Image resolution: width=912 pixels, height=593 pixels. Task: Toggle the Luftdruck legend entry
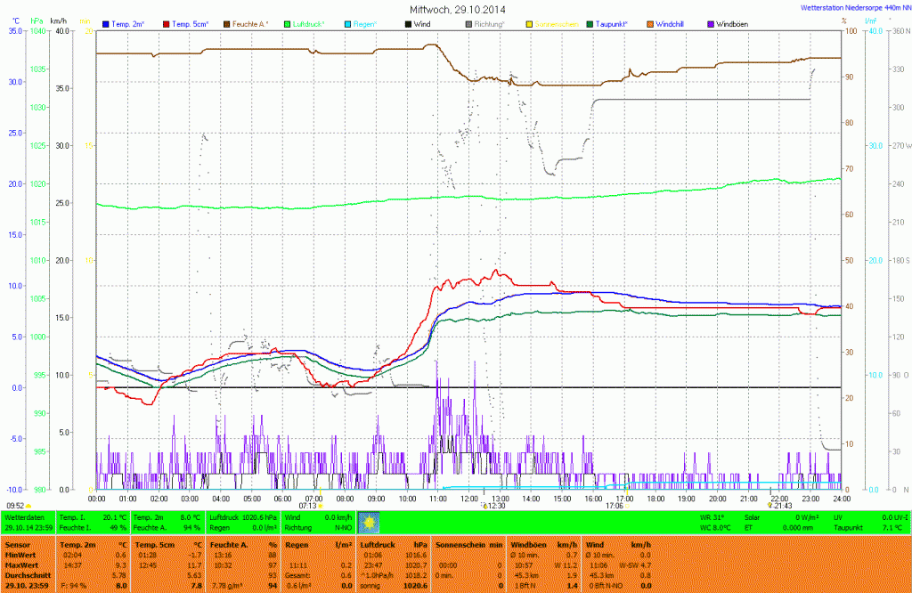pos(310,23)
